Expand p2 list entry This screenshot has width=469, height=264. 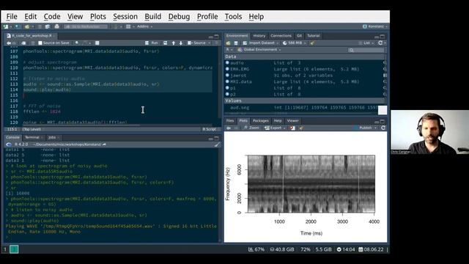click(x=228, y=95)
